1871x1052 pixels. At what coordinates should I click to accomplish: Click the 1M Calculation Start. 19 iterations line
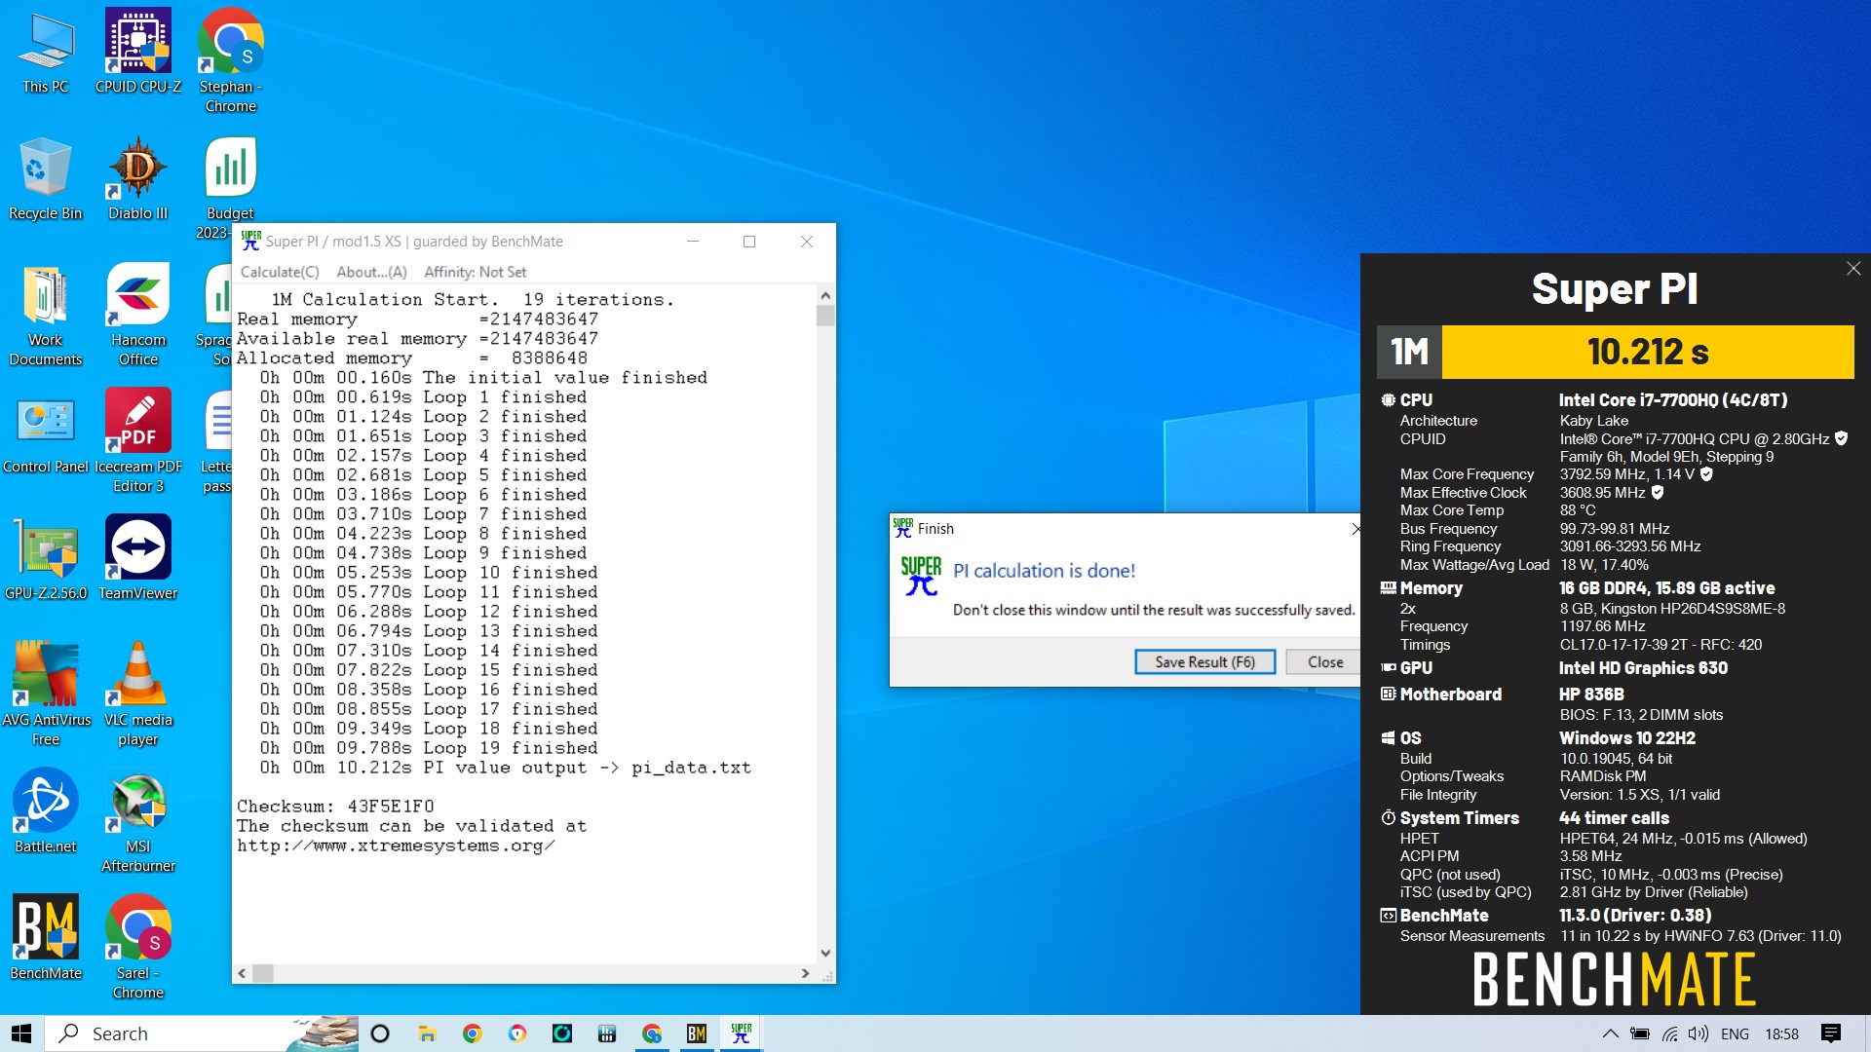473,300
